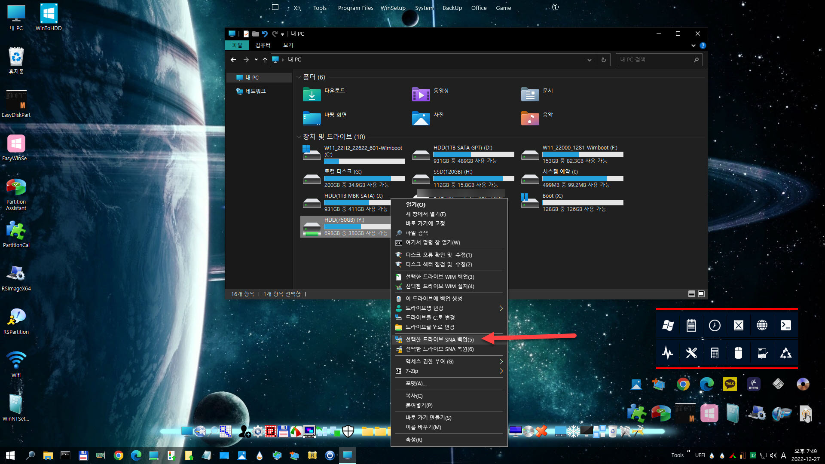825x464 pixels.
Task: Open the calculator tile in the launcher panel
Action: (x=715, y=353)
